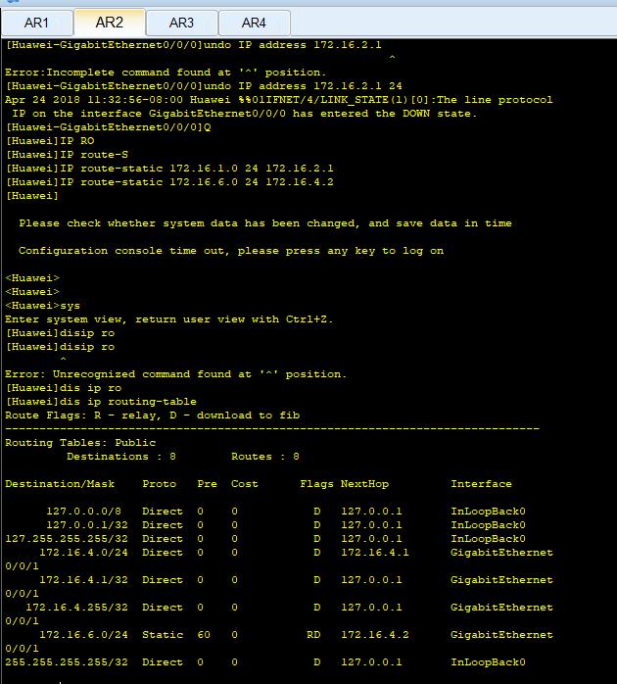Click the 'Routing Tables: Public' line
This screenshot has height=684, width=617.
click(80, 443)
